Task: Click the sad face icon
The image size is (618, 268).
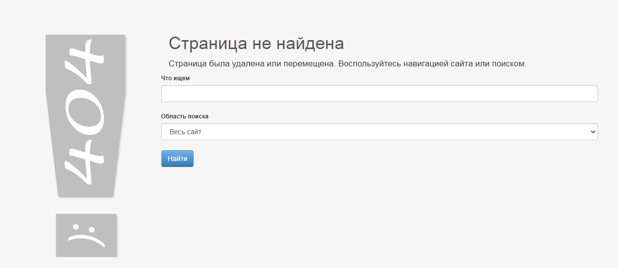Action: 86,235
